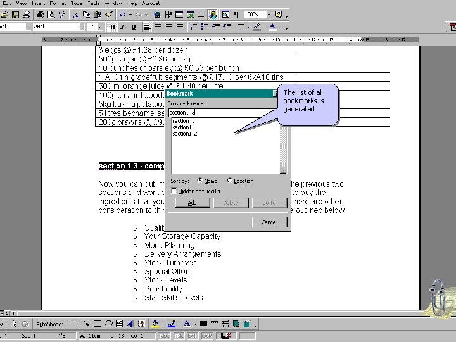
Task: Run Spelling and Grammar check icon
Action: 61,14
